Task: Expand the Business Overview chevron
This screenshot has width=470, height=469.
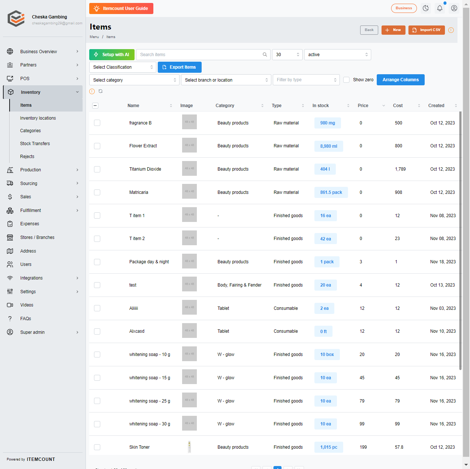Action: click(77, 51)
